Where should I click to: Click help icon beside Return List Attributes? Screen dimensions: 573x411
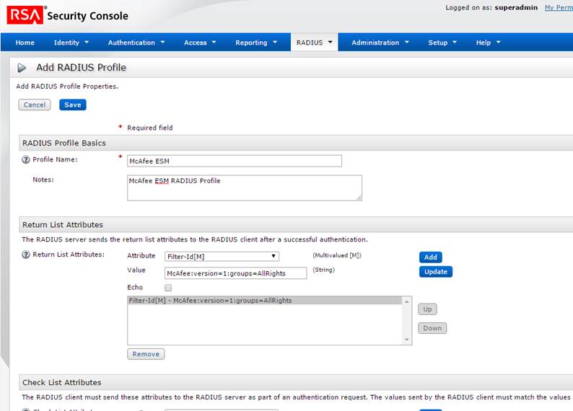[x=26, y=255]
